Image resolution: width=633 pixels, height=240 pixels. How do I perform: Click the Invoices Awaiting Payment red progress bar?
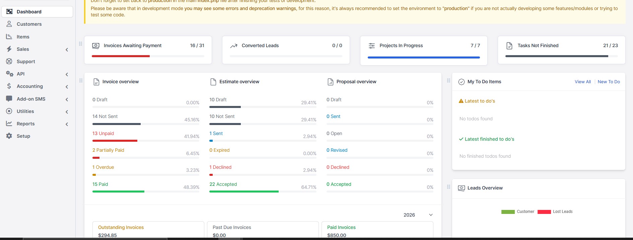[x=121, y=56]
